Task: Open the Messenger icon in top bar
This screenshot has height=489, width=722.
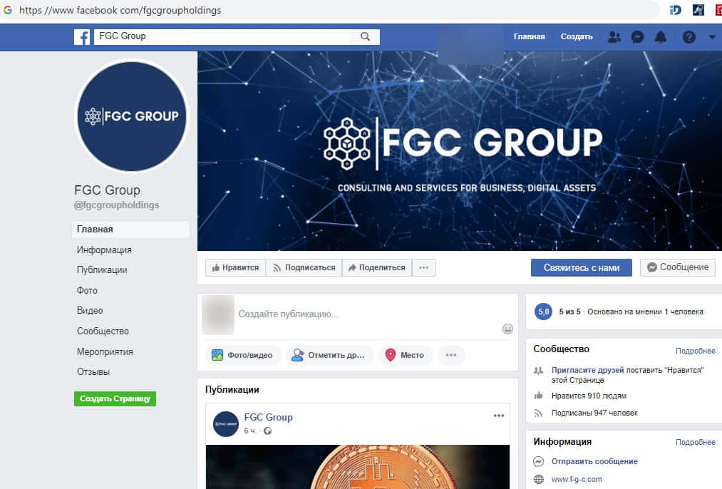Action: click(x=637, y=37)
